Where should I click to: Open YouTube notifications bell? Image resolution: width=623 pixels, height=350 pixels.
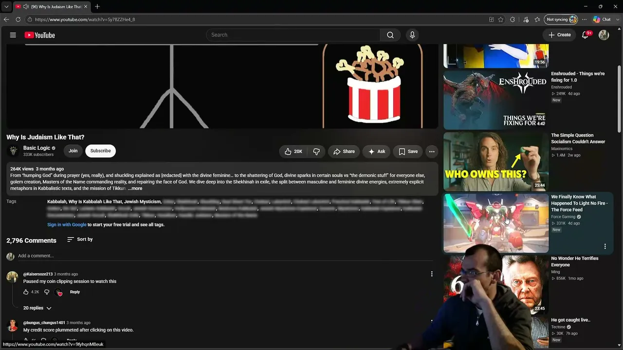[x=586, y=35]
